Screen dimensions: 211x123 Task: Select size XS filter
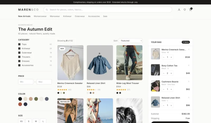coord(21,121)
